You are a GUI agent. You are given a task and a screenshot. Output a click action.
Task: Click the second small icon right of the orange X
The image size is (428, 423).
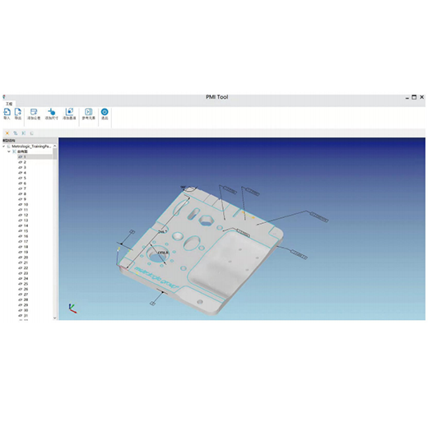coord(24,133)
